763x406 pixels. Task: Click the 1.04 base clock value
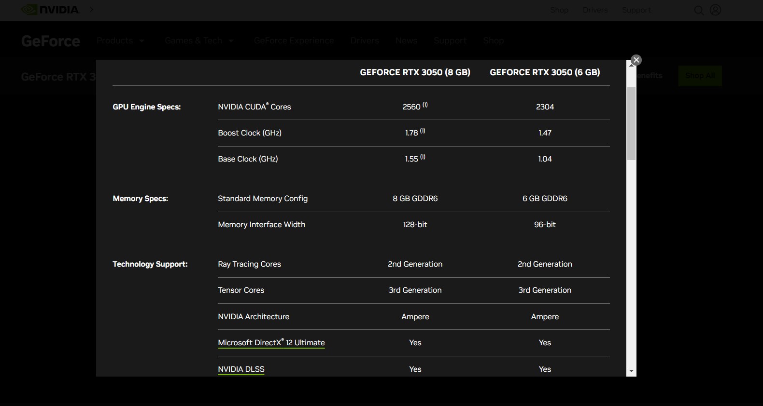coord(545,159)
